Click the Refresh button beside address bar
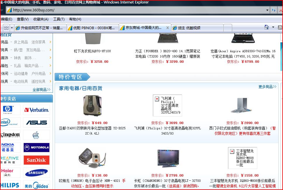The image size is (283, 190). 274,10
